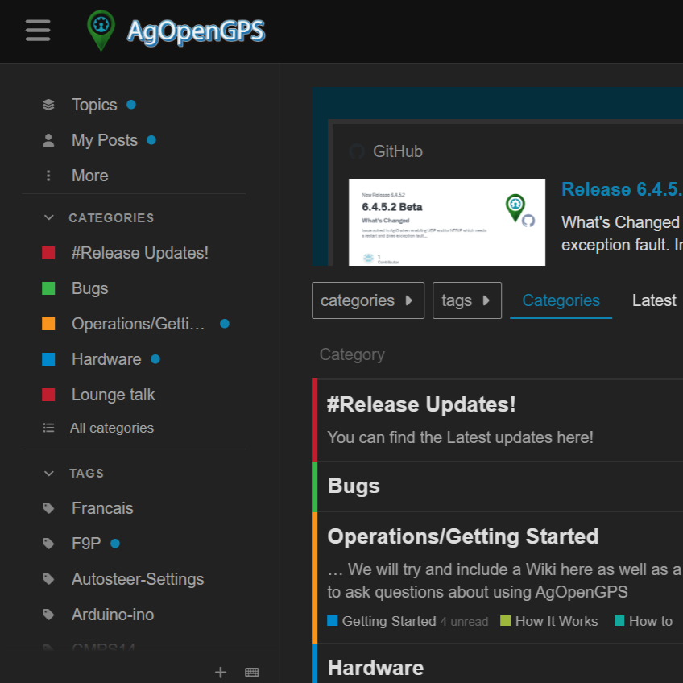Select the F9P tag icon

pos(48,544)
